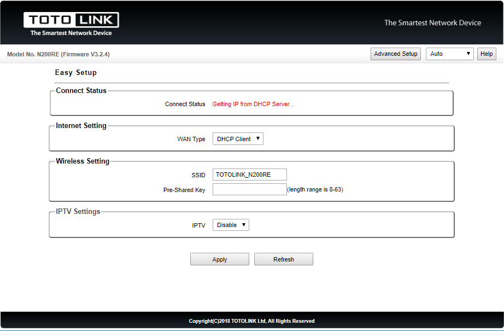Click the 'Wireless Setting' section title

pyautogui.click(x=83, y=161)
